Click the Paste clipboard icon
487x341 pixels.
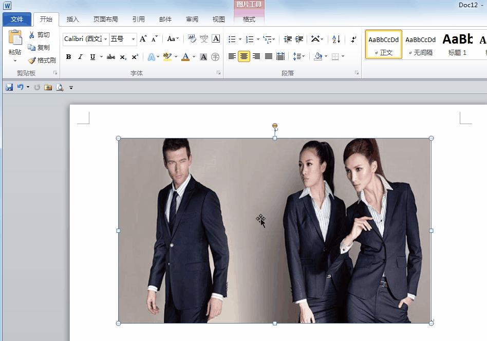15,37
